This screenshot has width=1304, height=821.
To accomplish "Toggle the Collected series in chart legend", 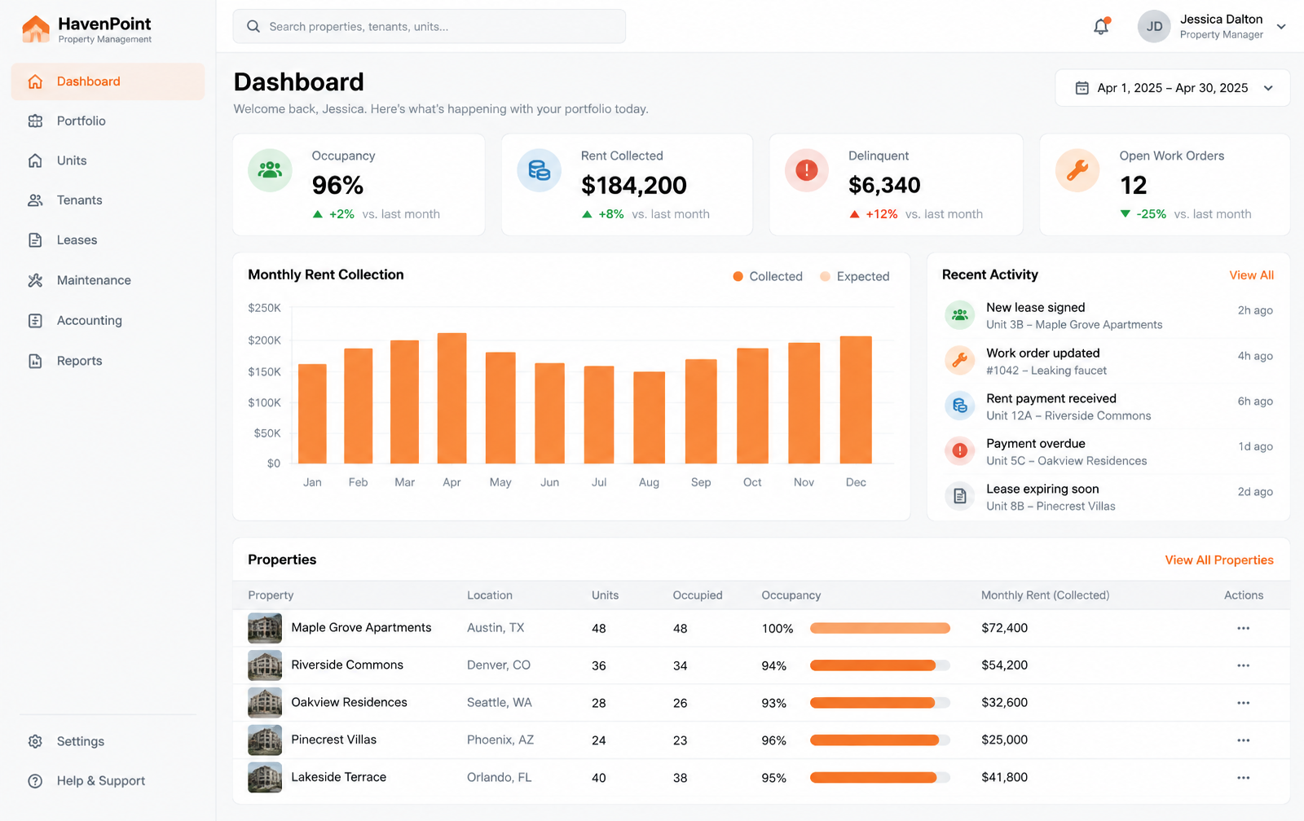I will (x=768, y=277).
